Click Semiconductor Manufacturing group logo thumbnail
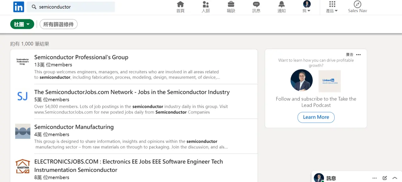This screenshot has height=182, width=402. [x=23, y=131]
